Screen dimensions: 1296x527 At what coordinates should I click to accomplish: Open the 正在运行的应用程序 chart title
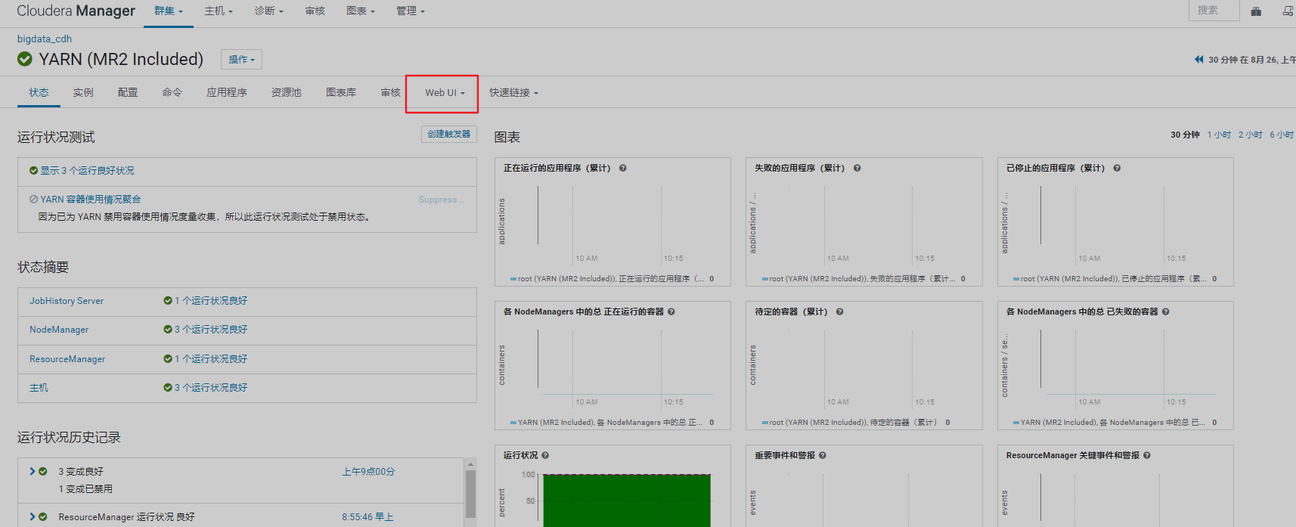click(x=557, y=168)
